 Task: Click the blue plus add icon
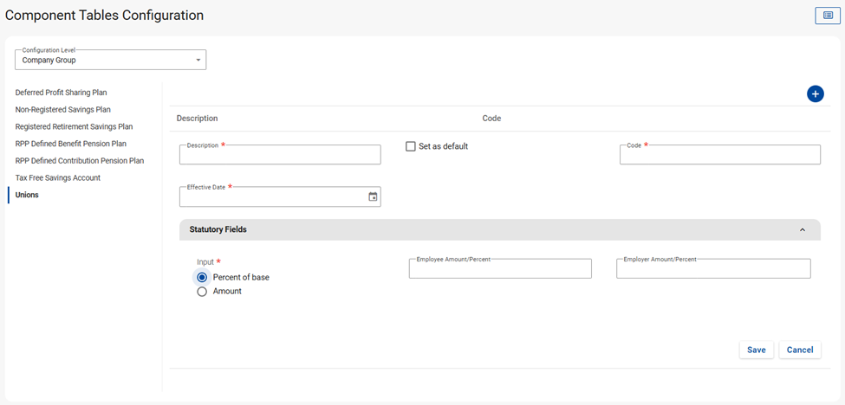point(815,94)
